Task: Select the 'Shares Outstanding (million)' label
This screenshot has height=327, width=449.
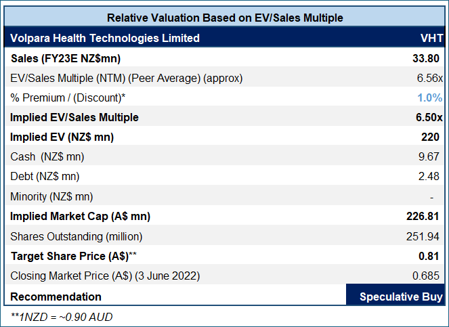Action: pos(76,236)
